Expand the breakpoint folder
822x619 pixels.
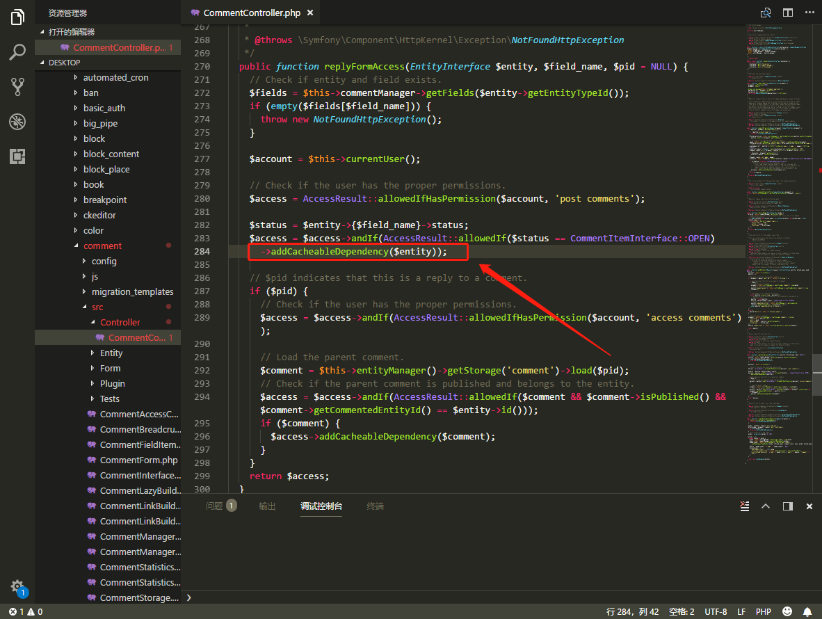[x=108, y=200]
